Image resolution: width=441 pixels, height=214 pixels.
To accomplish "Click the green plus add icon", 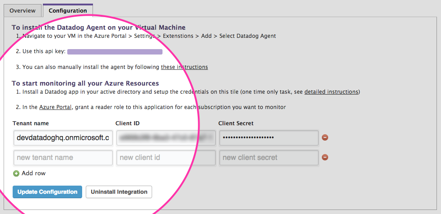I will (16, 173).
